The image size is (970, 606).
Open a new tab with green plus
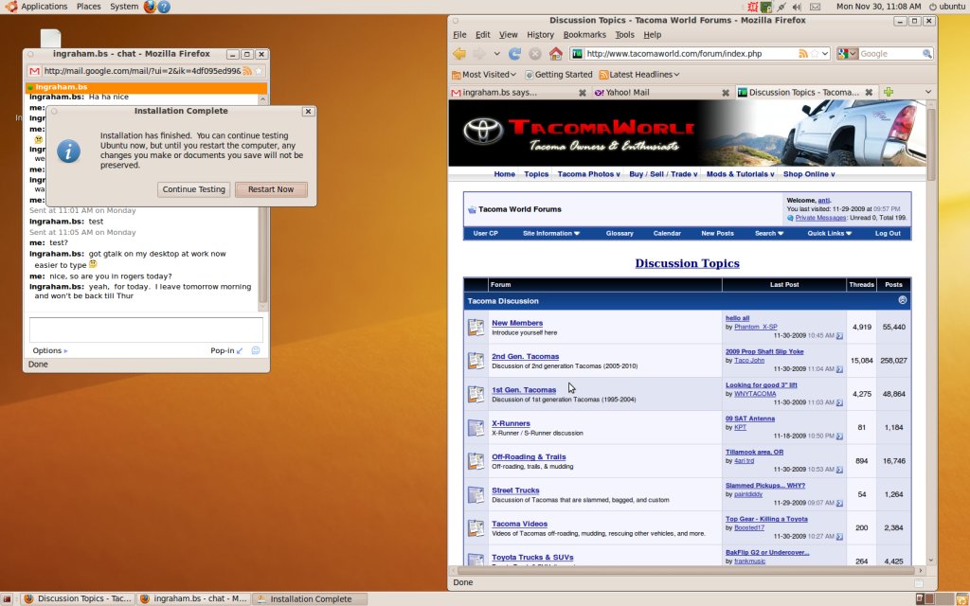[889, 92]
